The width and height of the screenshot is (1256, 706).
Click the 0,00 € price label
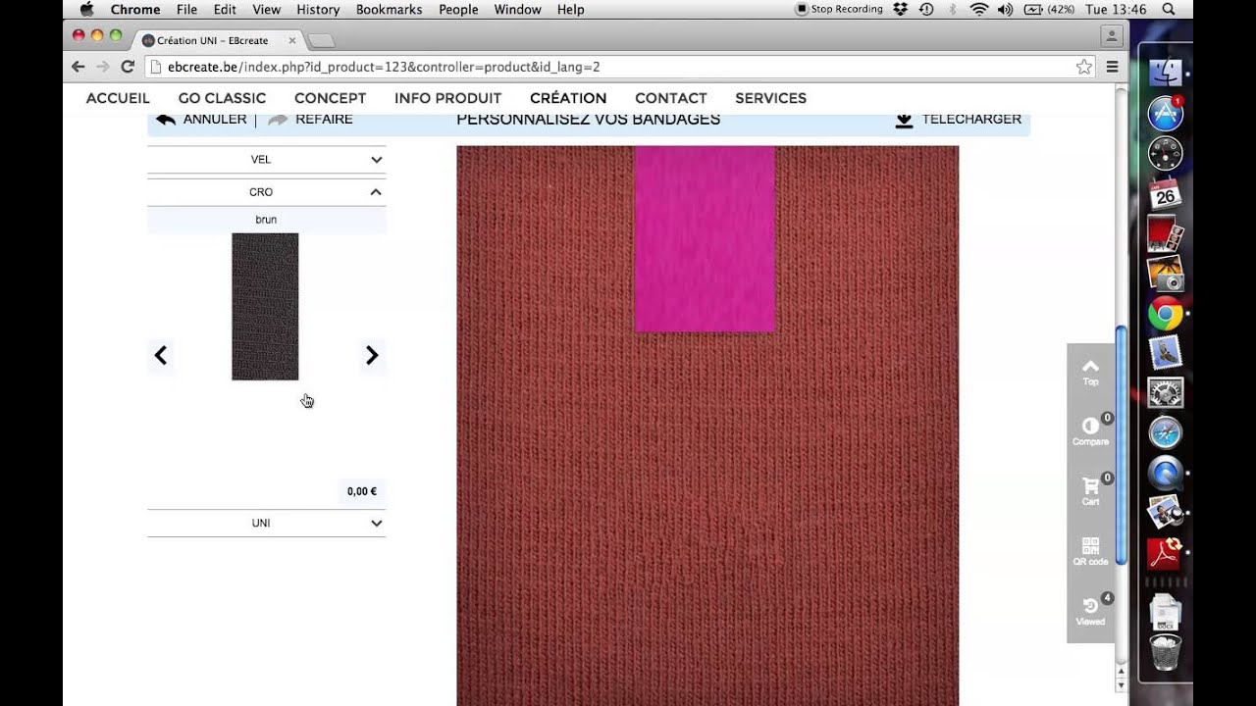361,491
